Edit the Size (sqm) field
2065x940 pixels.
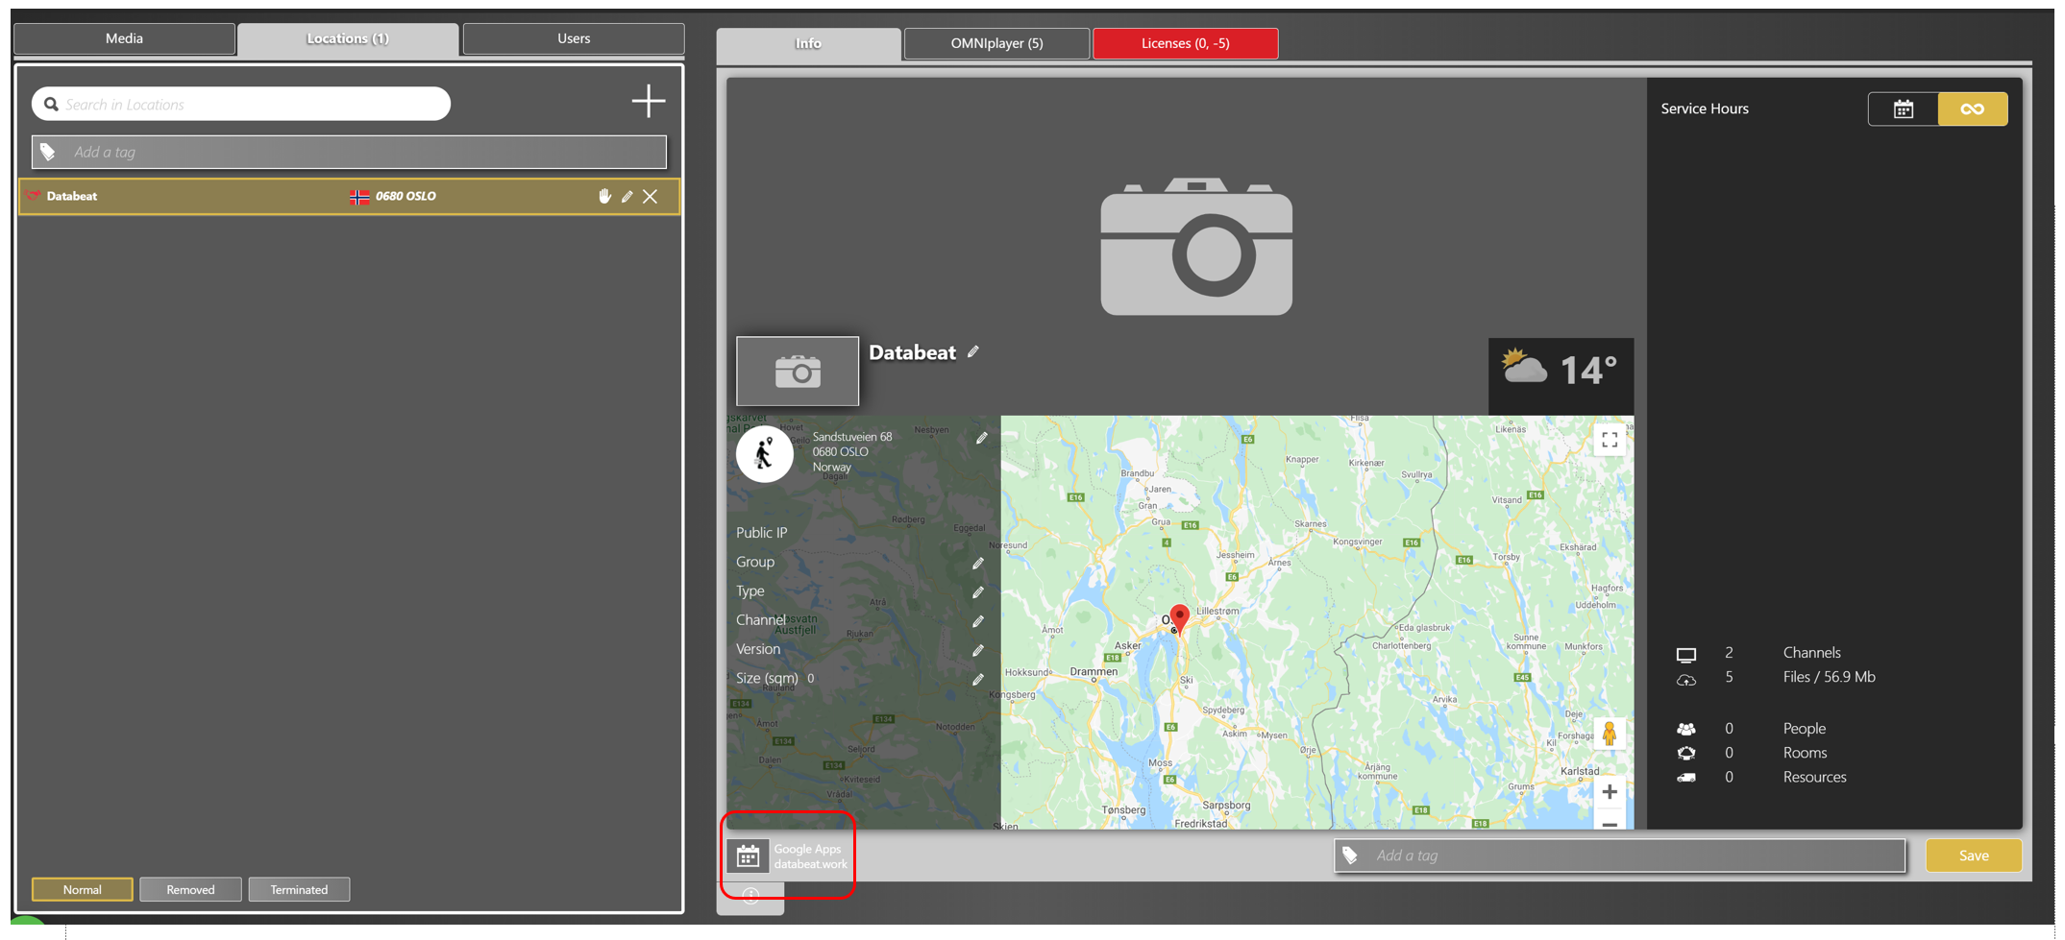click(977, 679)
